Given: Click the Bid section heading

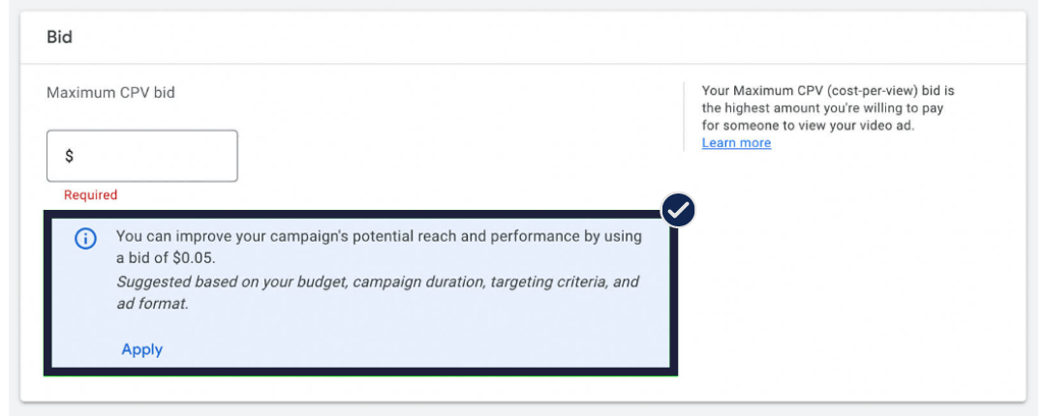Looking at the screenshot, I should [59, 38].
